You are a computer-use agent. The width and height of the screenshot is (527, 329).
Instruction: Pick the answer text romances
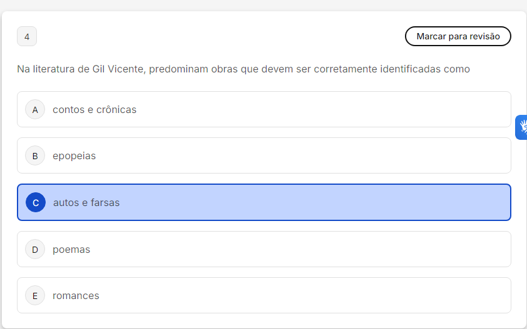tap(76, 296)
